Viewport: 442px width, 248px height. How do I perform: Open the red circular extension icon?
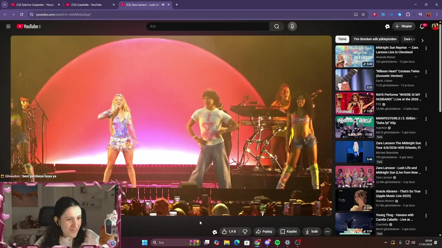click(375, 14)
